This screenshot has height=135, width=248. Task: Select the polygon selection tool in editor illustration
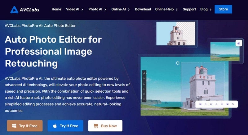click(x=144, y=78)
